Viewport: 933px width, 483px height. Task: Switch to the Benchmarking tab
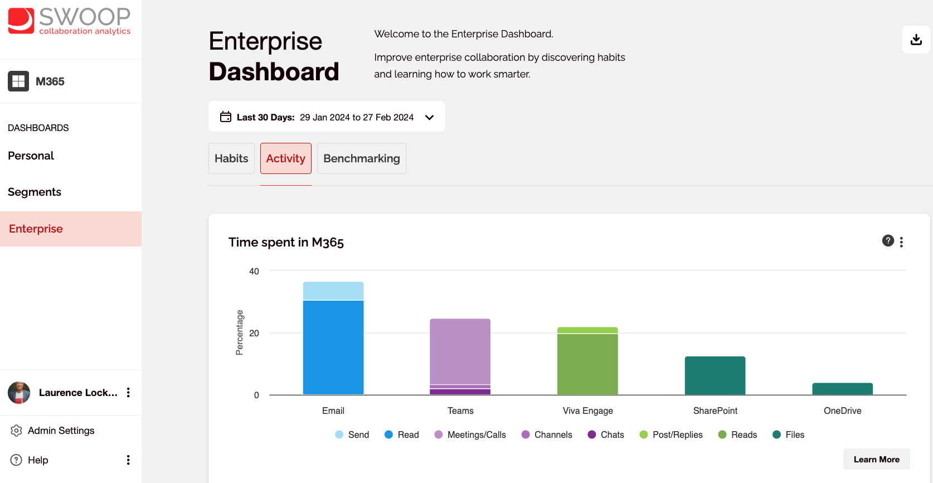[x=362, y=158]
